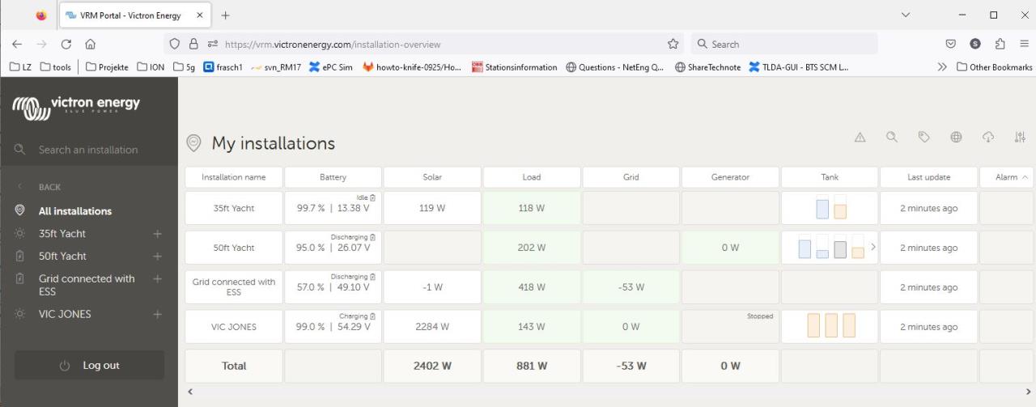Click the 2284 W solar value for VIC JONES
This screenshot has height=407, width=1036.
(x=432, y=327)
